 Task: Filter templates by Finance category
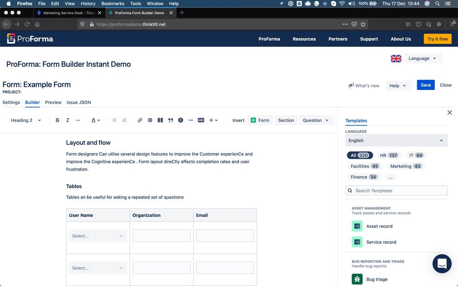click(364, 177)
